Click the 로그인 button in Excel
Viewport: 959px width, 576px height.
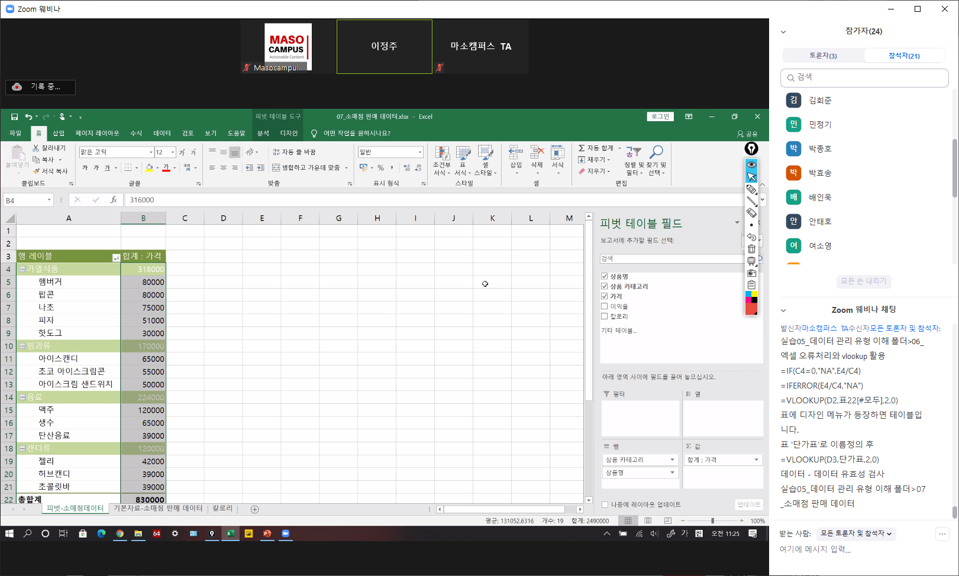(660, 117)
